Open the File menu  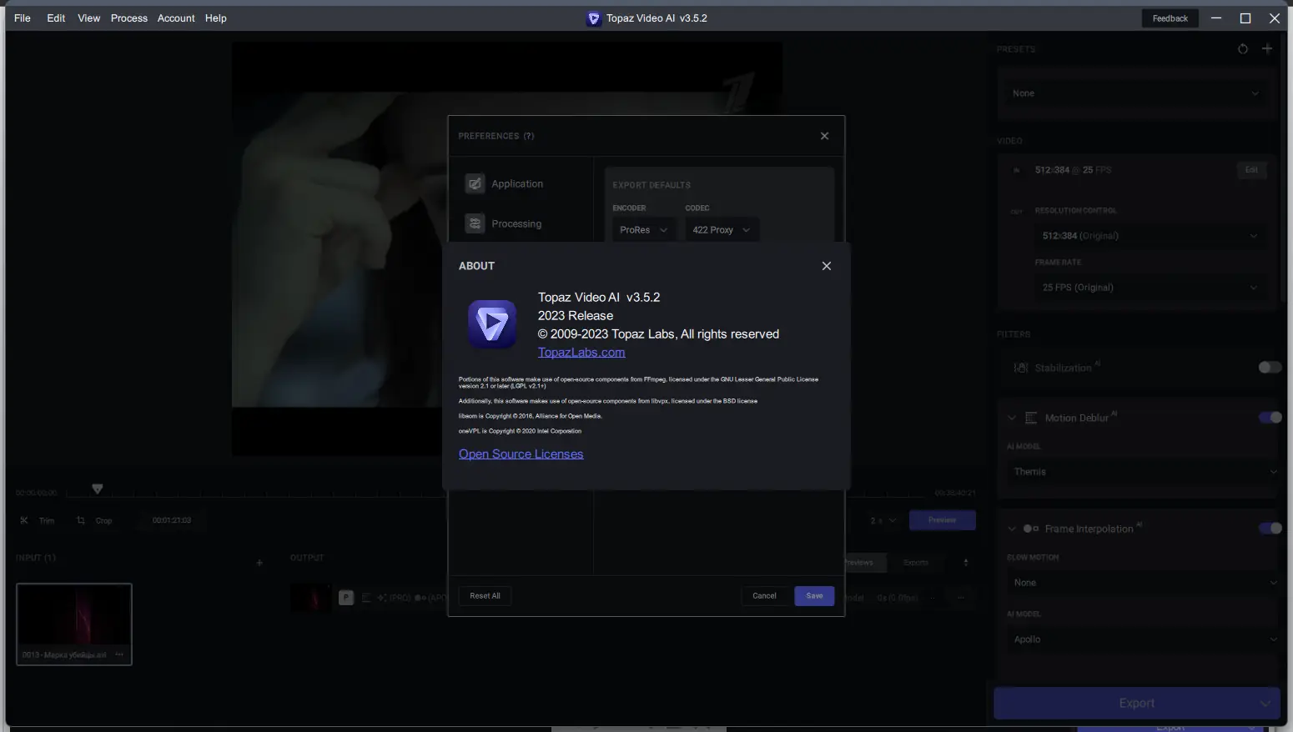(23, 18)
